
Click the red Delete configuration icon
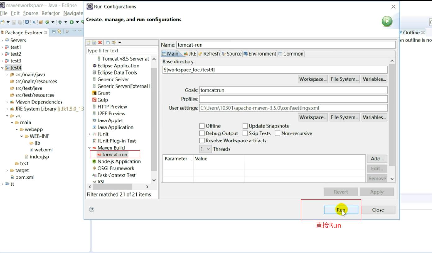tap(100, 43)
